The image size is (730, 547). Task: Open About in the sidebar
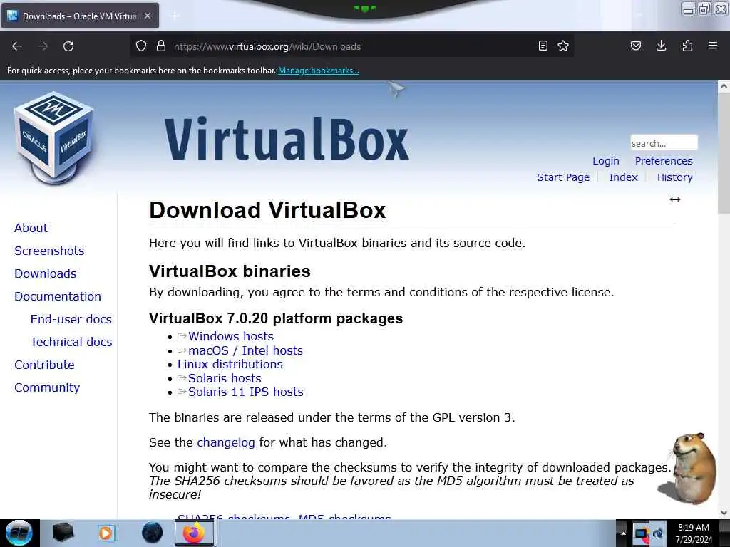pos(31,228)
